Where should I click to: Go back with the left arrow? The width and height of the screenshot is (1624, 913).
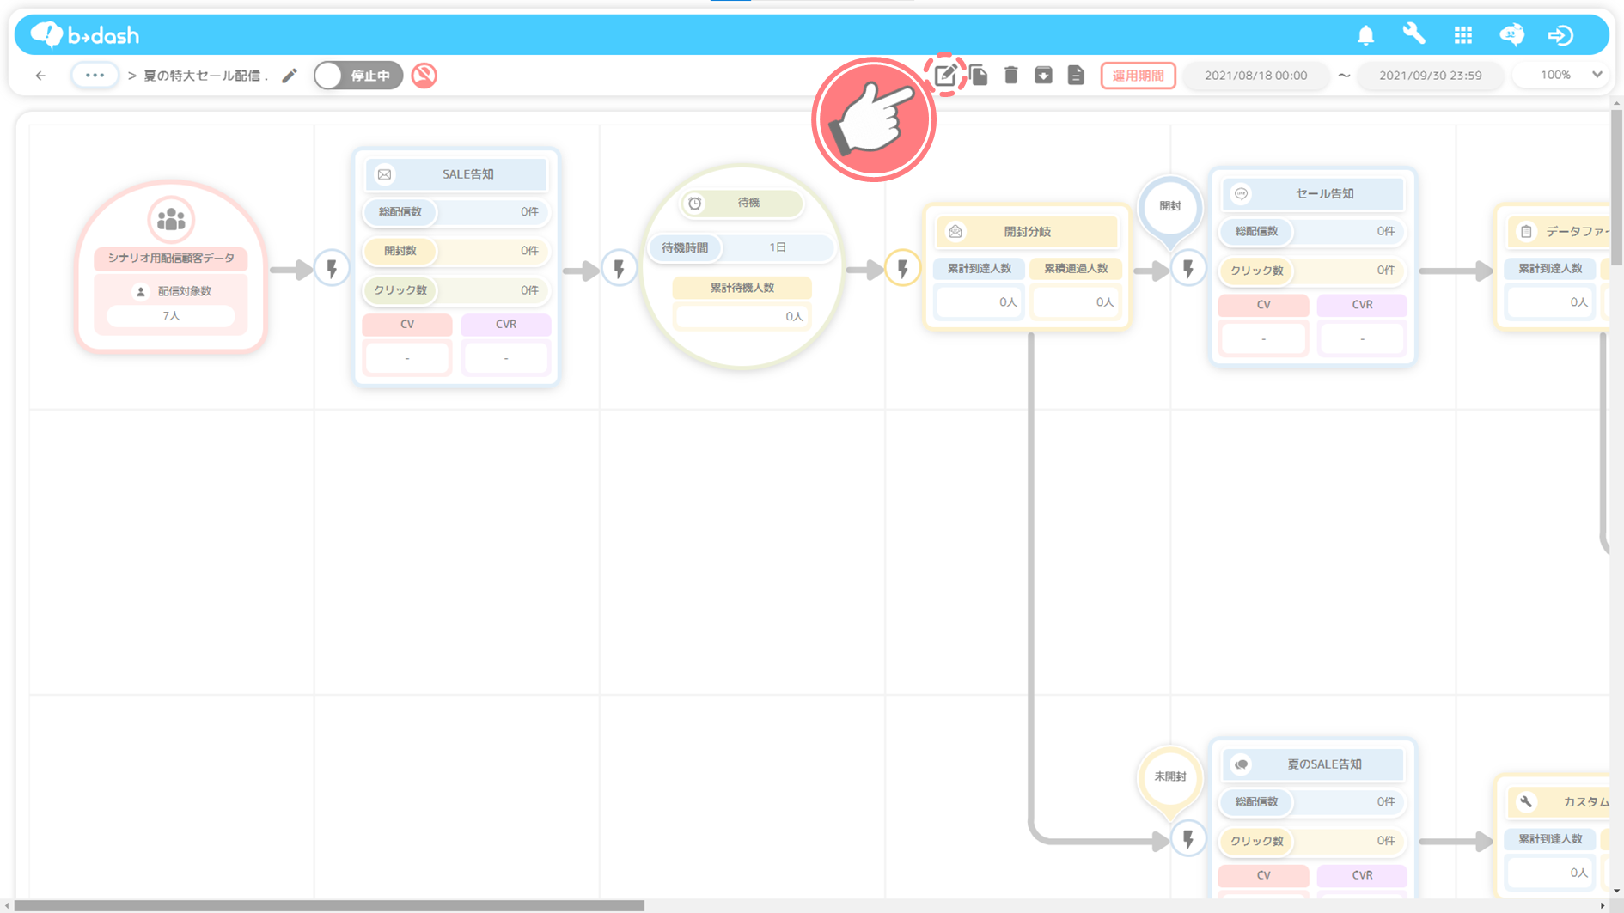(40, 76)
